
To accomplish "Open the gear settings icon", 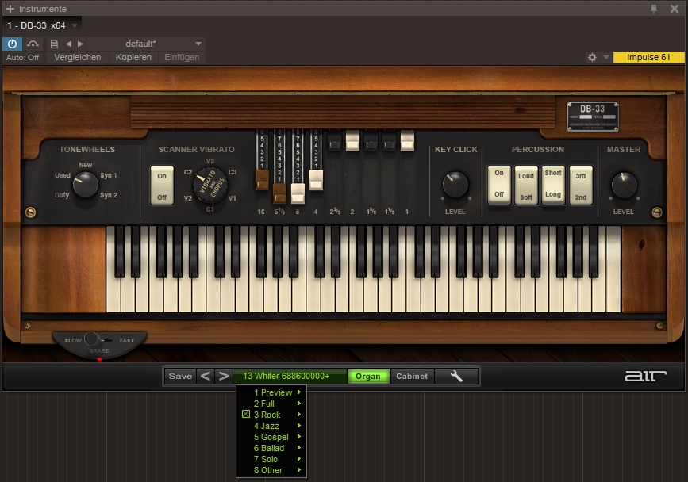I will coord(592,57).
